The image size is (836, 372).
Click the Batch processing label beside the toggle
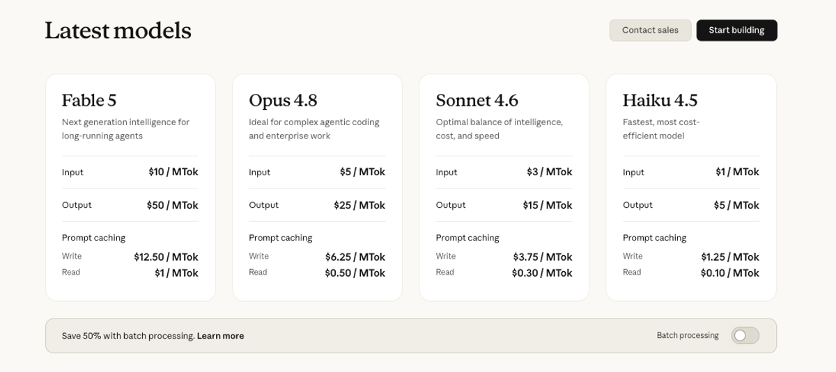tap(688, 336)
